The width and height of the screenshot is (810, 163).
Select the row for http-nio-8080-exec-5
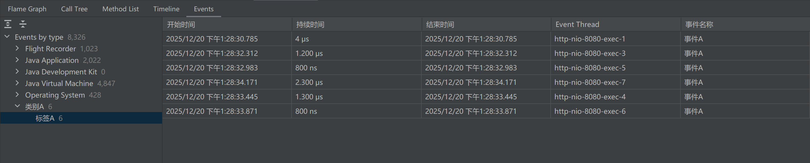point(589,68)
